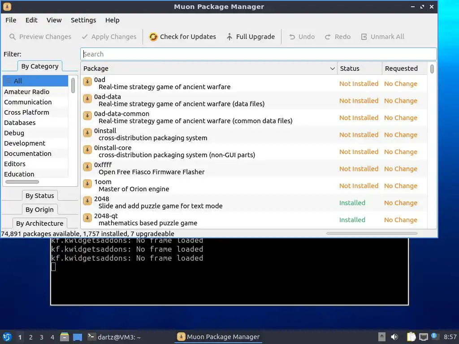This screenshot has height=344, width=459.
Task: Select the Databases category
Action: [x=35, y=123]
